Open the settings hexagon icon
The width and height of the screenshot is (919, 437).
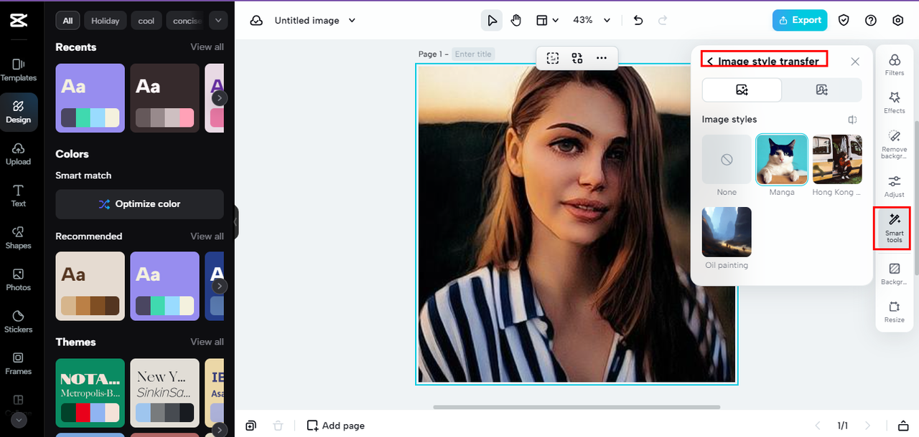click(898, 21)
